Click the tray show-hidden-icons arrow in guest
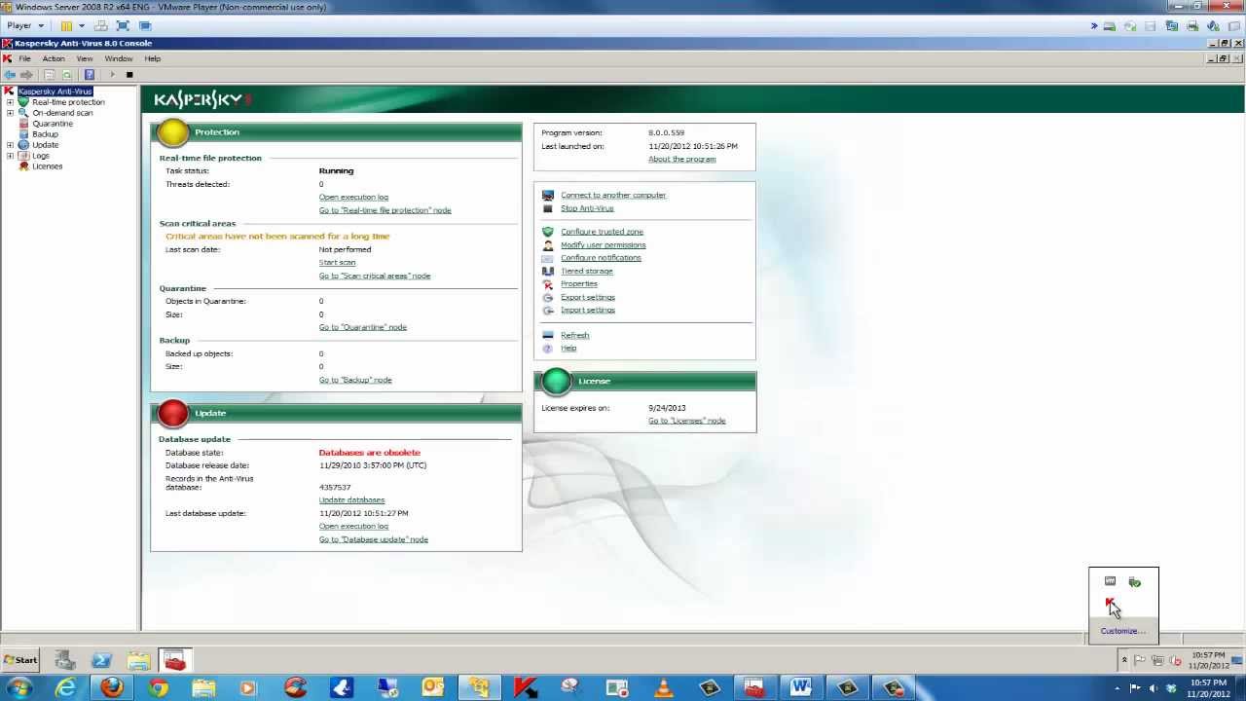This screenshot has height=701, width=1246. [x=1124, y=660]
